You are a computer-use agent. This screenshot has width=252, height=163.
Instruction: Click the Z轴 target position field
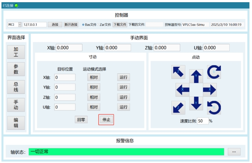[65, 97]
